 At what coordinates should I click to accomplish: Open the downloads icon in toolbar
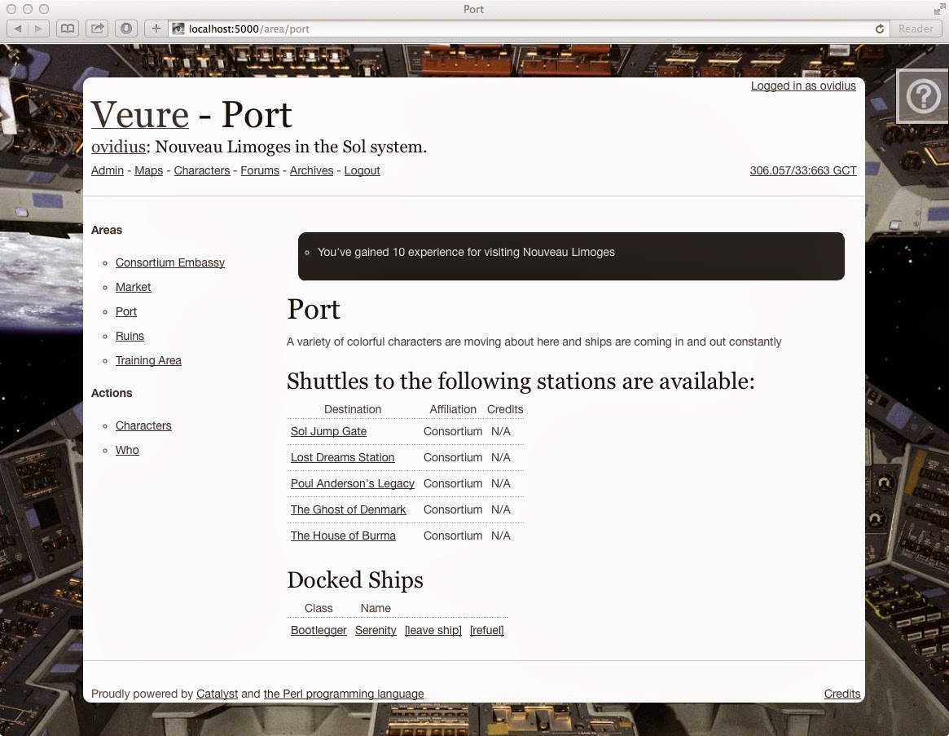click(126, 29)
